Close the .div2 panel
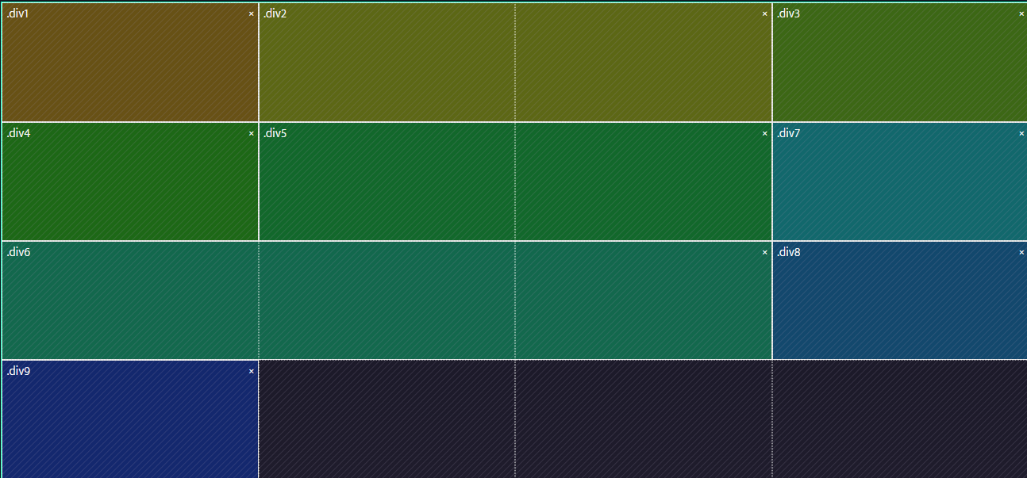Image resolution: width=1027 pixels, height=478 pixels. pyautogui.click(x=764, y=13)
